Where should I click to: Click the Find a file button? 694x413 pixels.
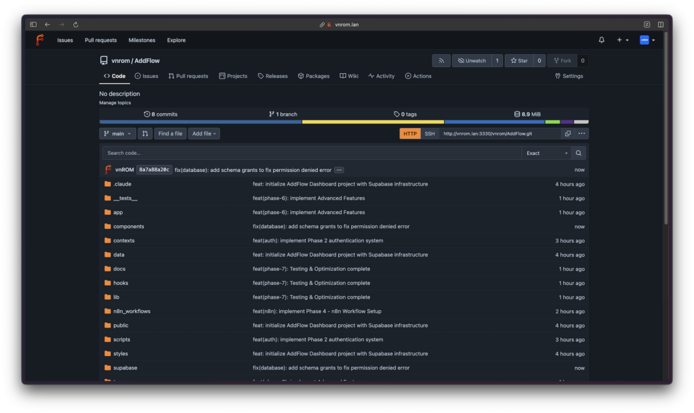(x=170, y=134)
